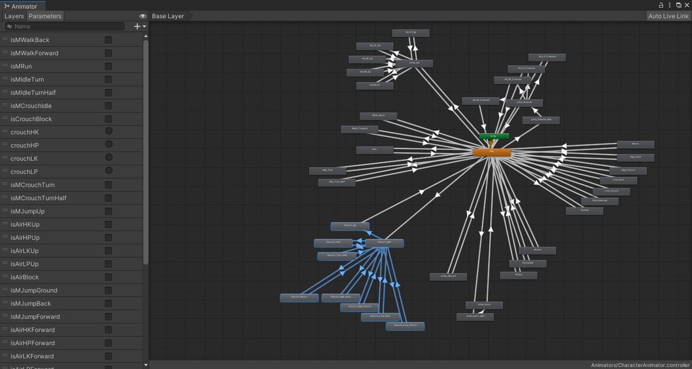Enable the isMWalkForward checkbox

108,53
